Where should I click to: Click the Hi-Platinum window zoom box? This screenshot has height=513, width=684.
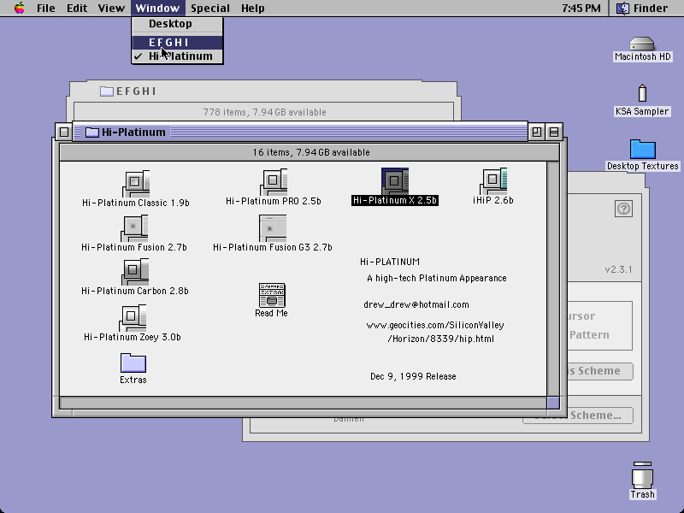(x=537, y=132)
